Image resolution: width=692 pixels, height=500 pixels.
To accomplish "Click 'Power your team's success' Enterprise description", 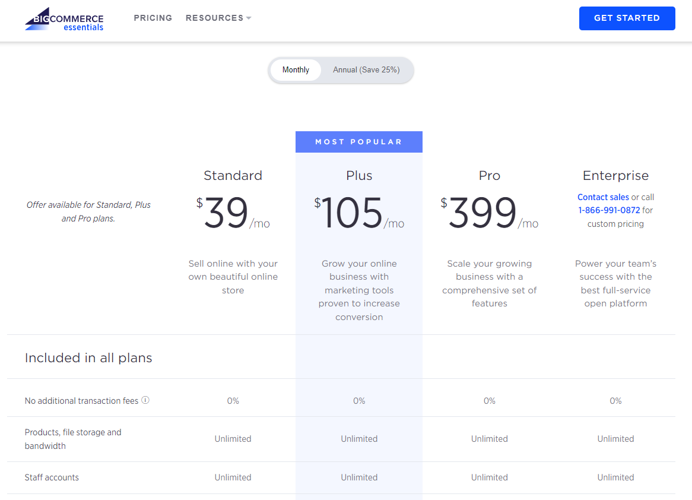I will click(615, 283).
